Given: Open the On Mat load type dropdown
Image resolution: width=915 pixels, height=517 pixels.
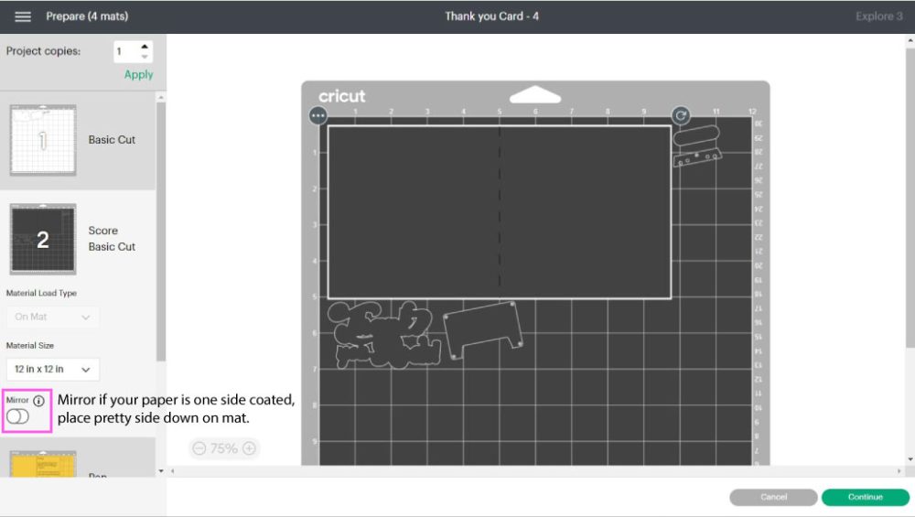Looking at the screenshot, I should pos(52,317).
